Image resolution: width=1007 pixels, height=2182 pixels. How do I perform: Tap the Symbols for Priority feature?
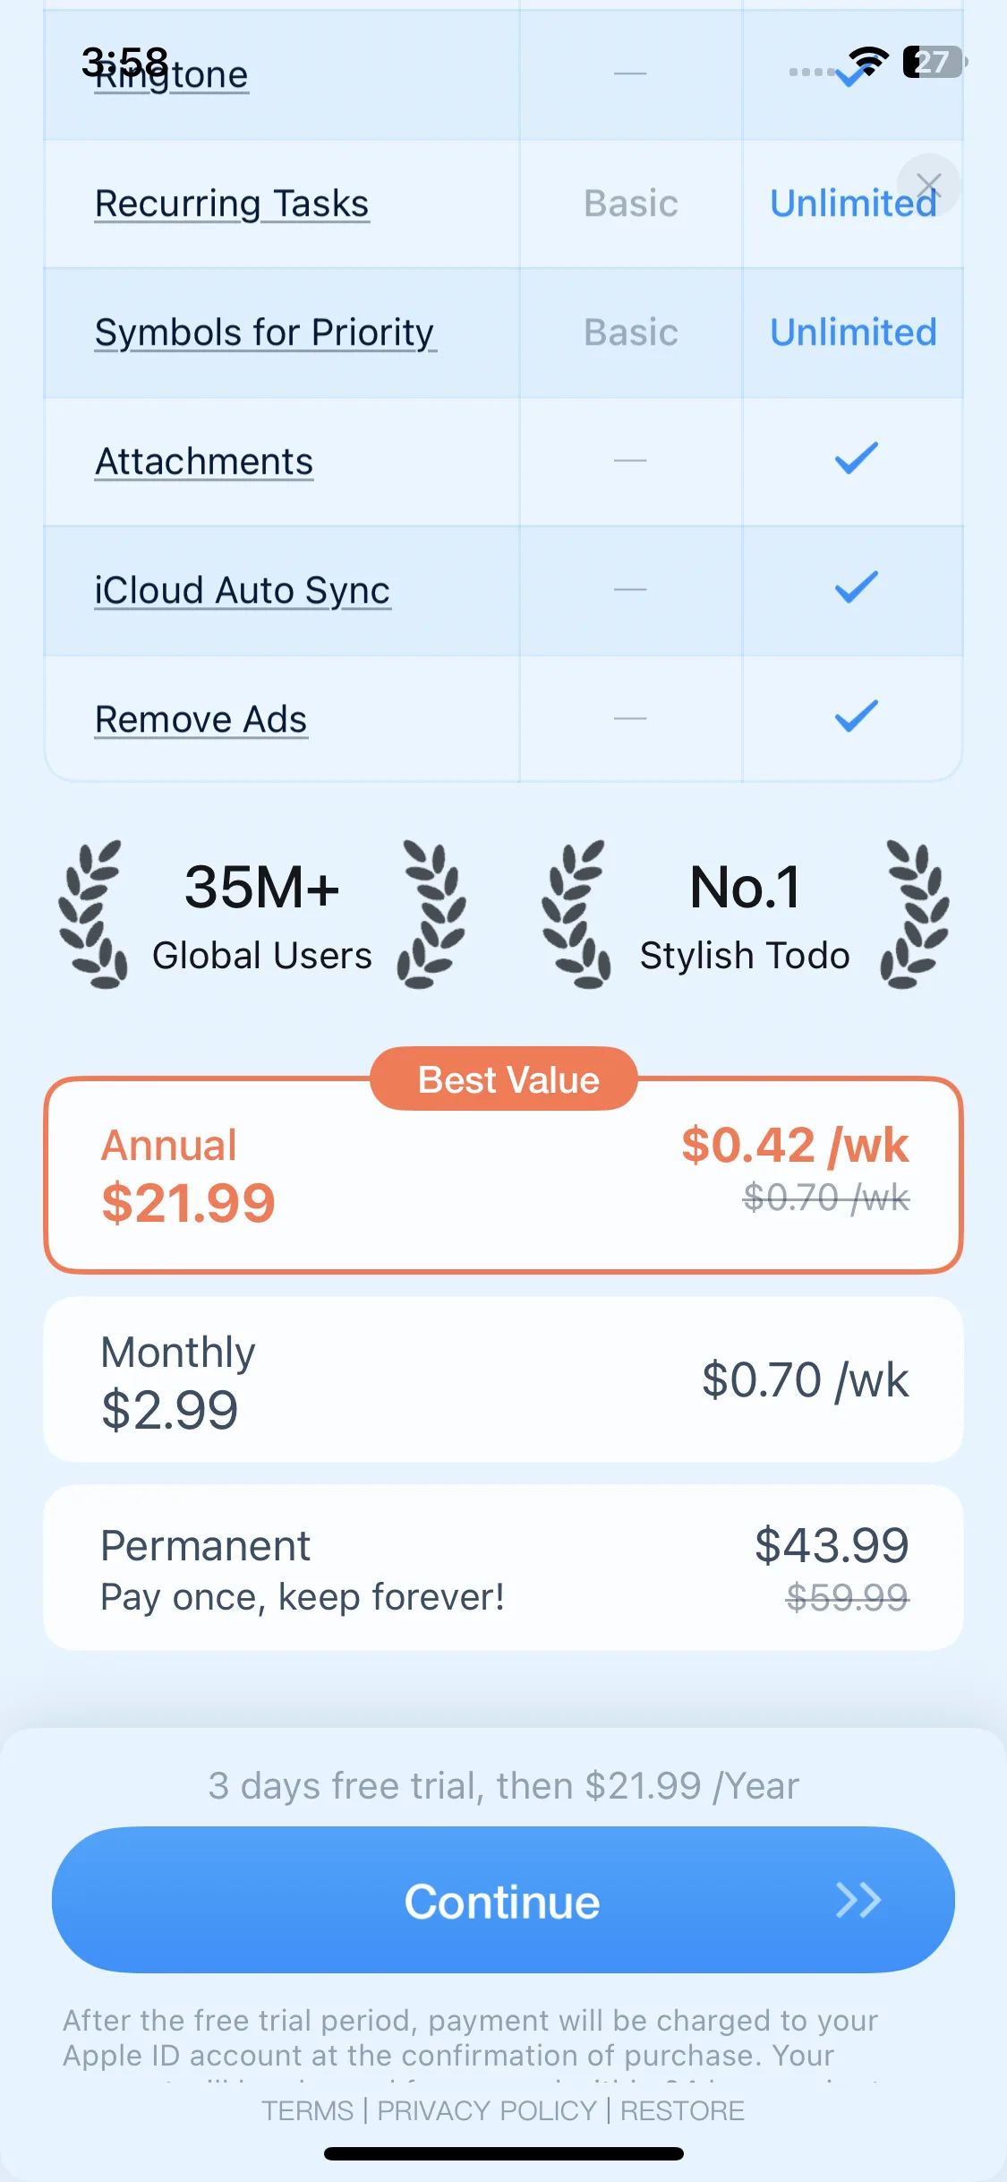tap(265, 333)
